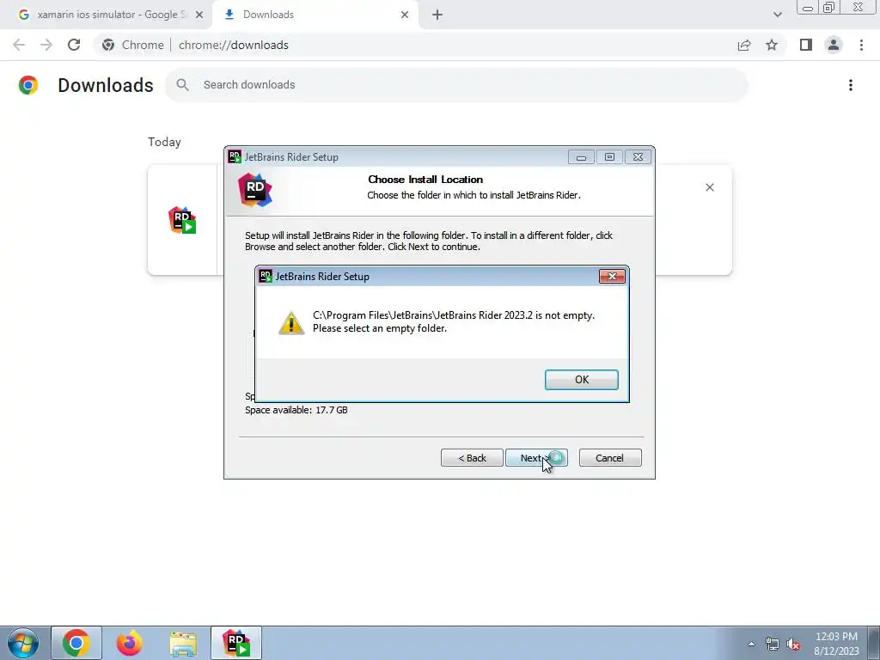Remove the download entry with the X
The height and width of the screenshot is (660, 880).
point(709,187)
